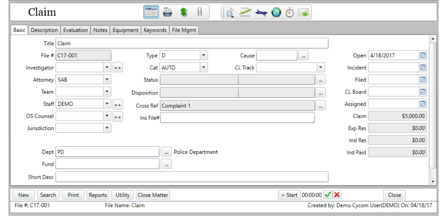The width and height of the screenshot is (447, 216).
Task: Cancel timer with red X
Action: click(337, 195)
